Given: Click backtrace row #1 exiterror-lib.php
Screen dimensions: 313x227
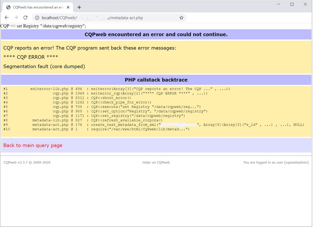Looking at the screenshot, I should 117,89.
